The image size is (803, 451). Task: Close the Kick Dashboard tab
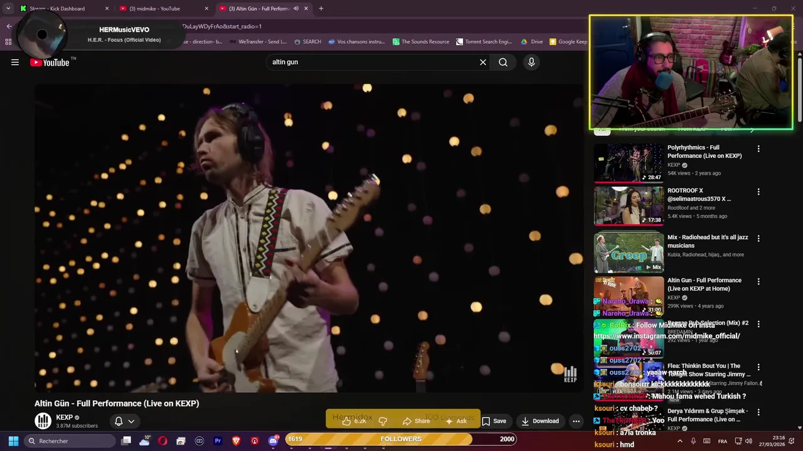tap(107, 9)
